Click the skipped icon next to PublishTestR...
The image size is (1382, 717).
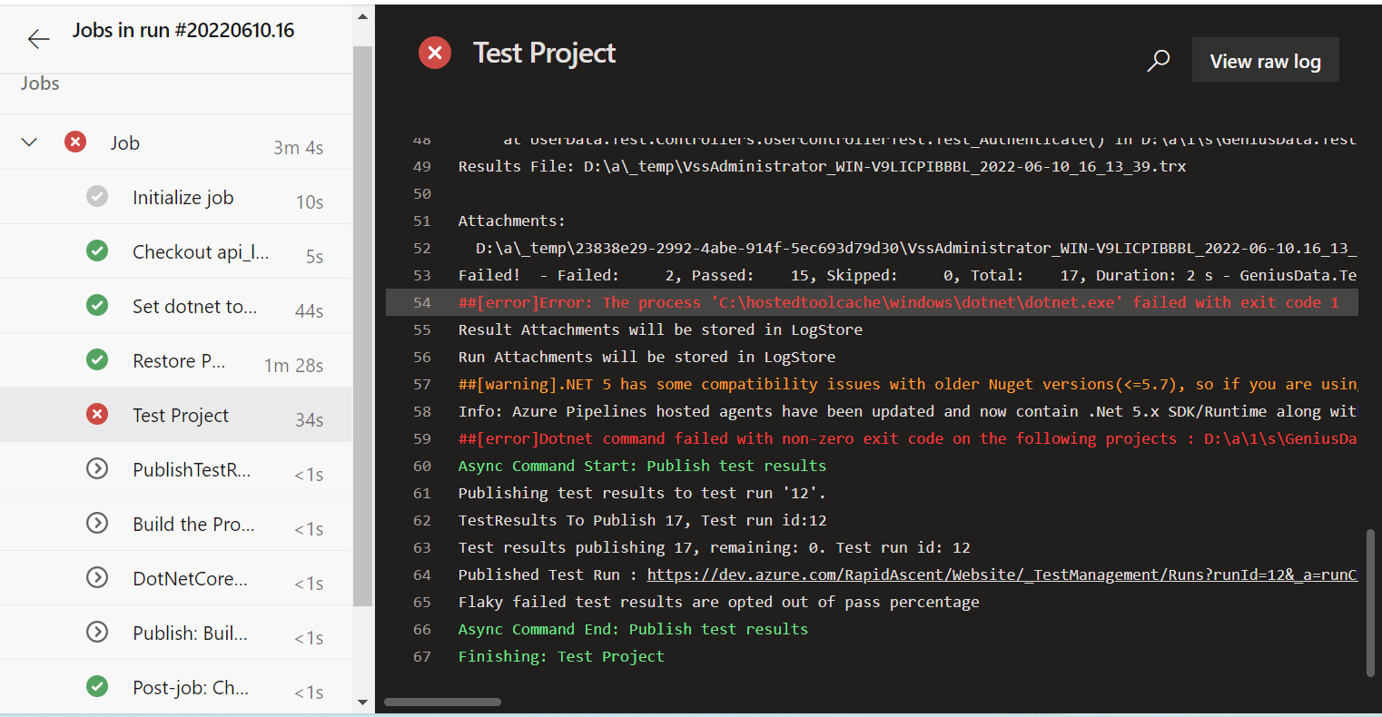tap(97, 468)
